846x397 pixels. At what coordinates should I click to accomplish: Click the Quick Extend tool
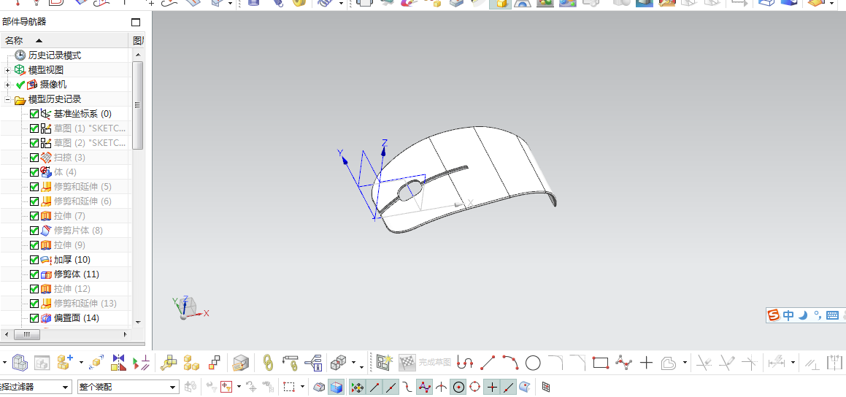pos(726,363)
